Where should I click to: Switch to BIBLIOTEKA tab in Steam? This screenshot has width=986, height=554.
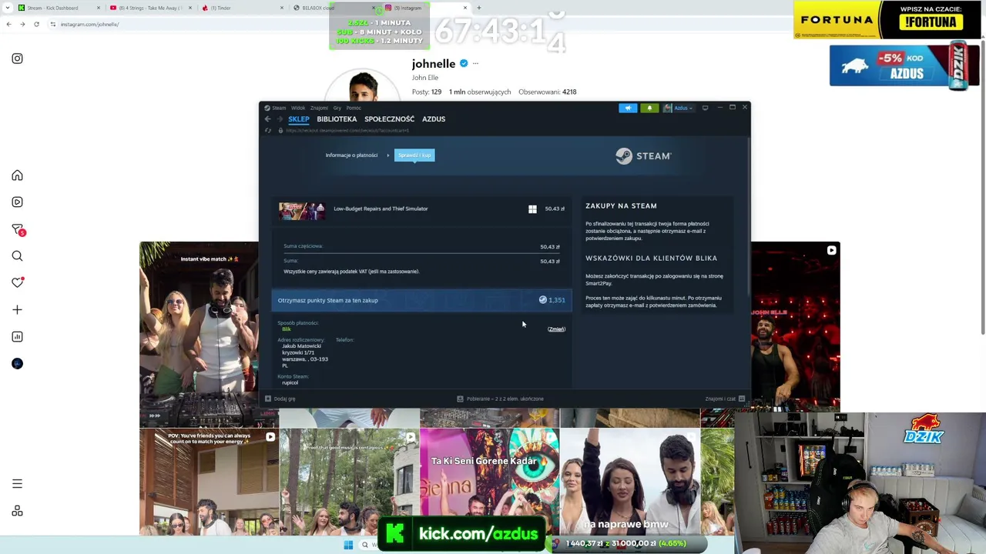point(337,119)
